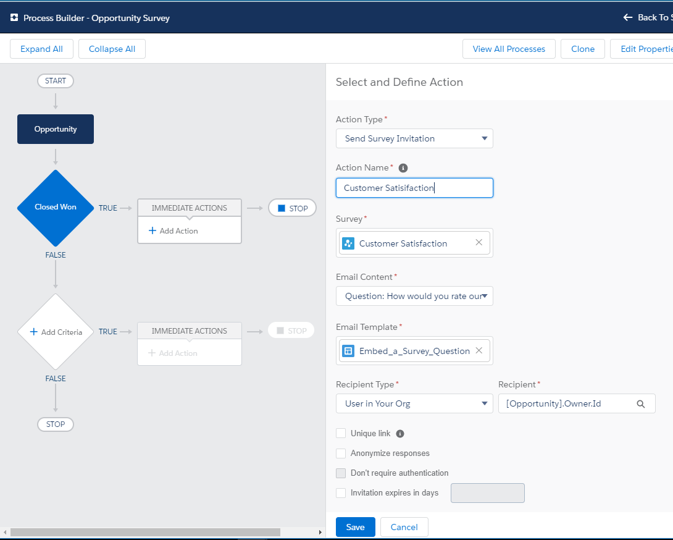The image size is (673, 540).
Task: Open the Recipient Type dropdown
Action: [414, 403]
